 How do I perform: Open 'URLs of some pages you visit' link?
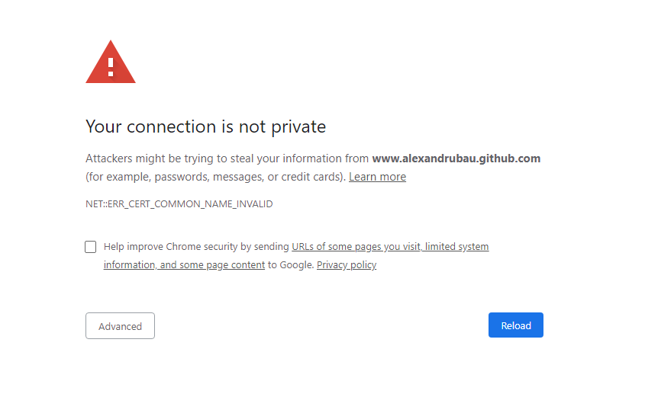click(x=356, y=247)
